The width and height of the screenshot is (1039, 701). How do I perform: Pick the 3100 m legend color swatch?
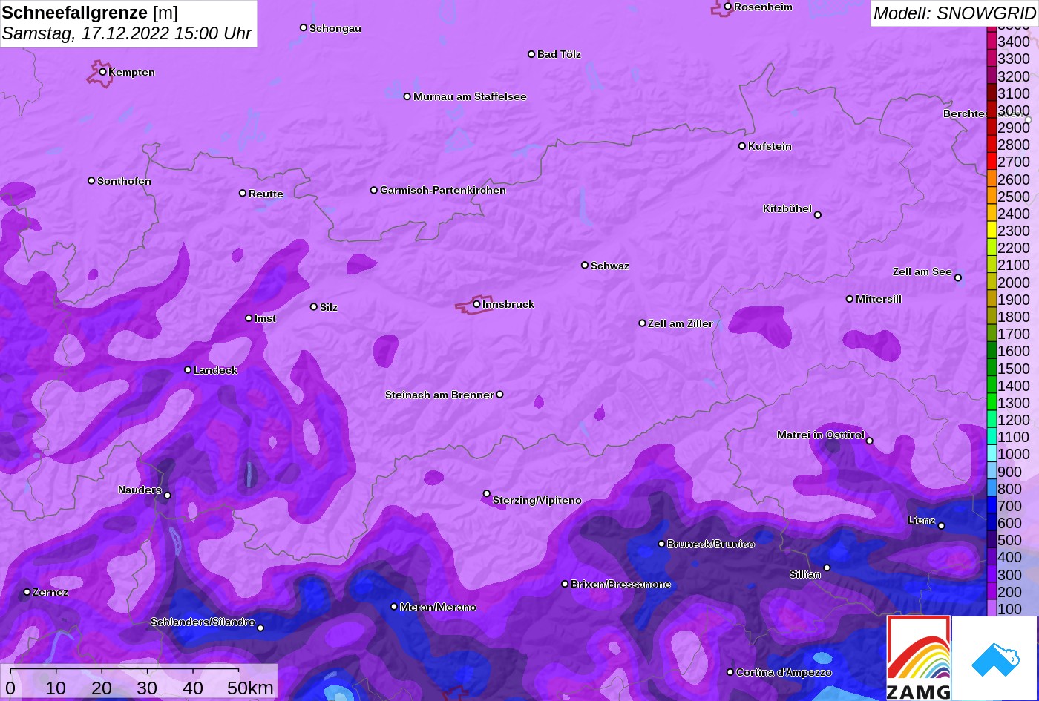tap(992, 93)
